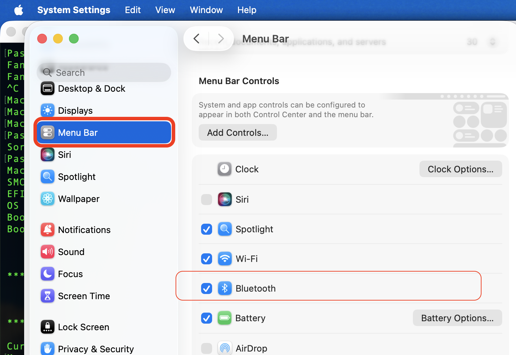
Task: Open Displays settings from sidebar icon
Action: point(48,111)
